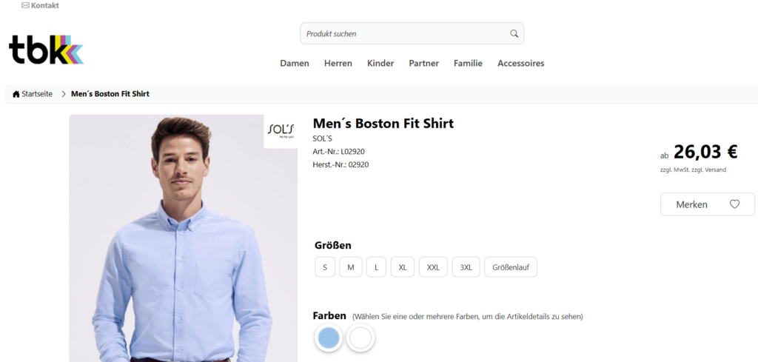
Task: Click the tbk logo
Action: click(x=46, y=50)
